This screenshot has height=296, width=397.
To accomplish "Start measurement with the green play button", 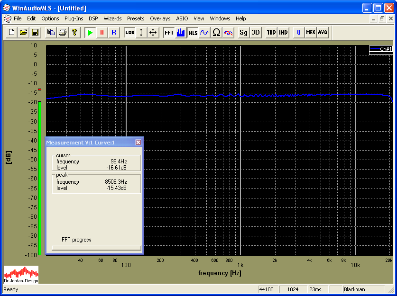I will tap(90, 32).
